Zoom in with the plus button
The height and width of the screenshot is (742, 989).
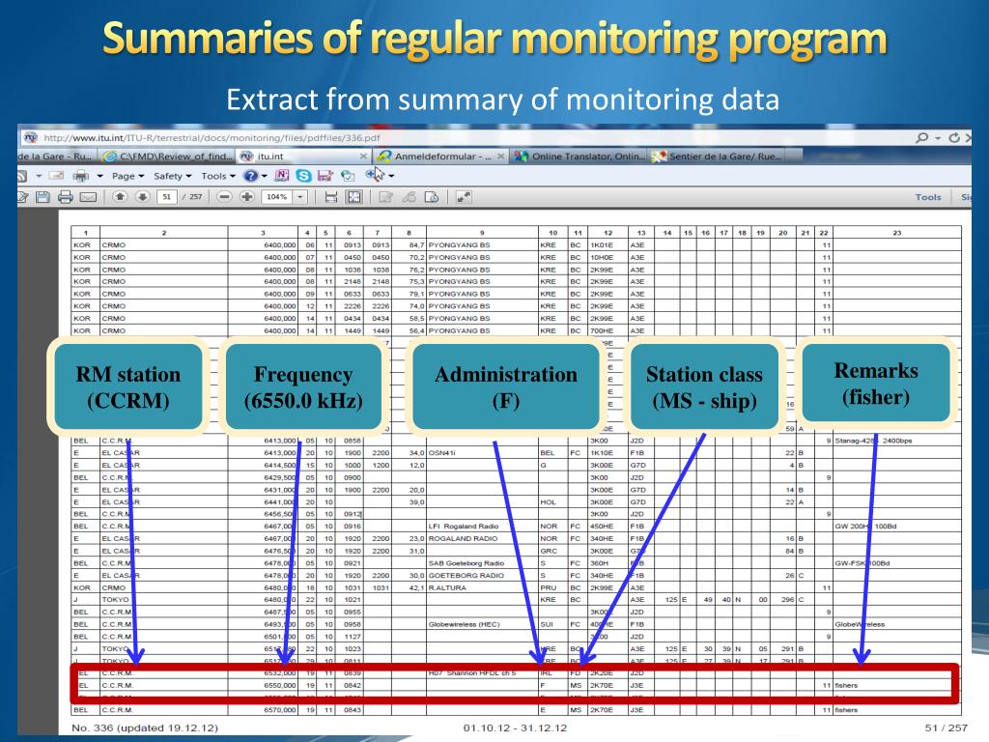[246, 197]
